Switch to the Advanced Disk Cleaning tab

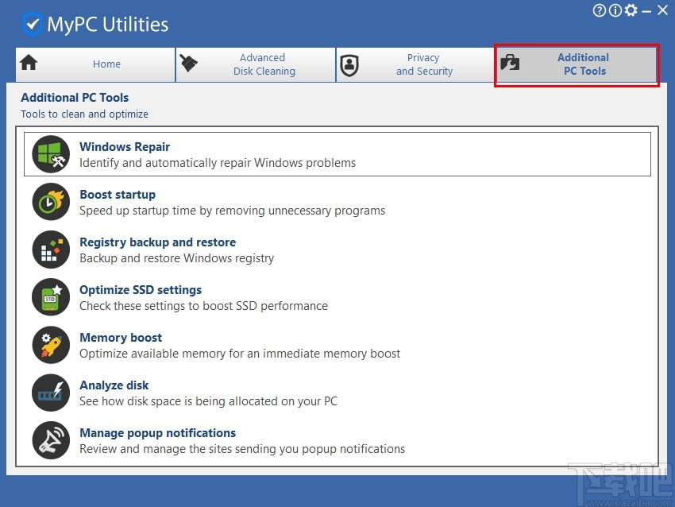click(x=256, y=64)
